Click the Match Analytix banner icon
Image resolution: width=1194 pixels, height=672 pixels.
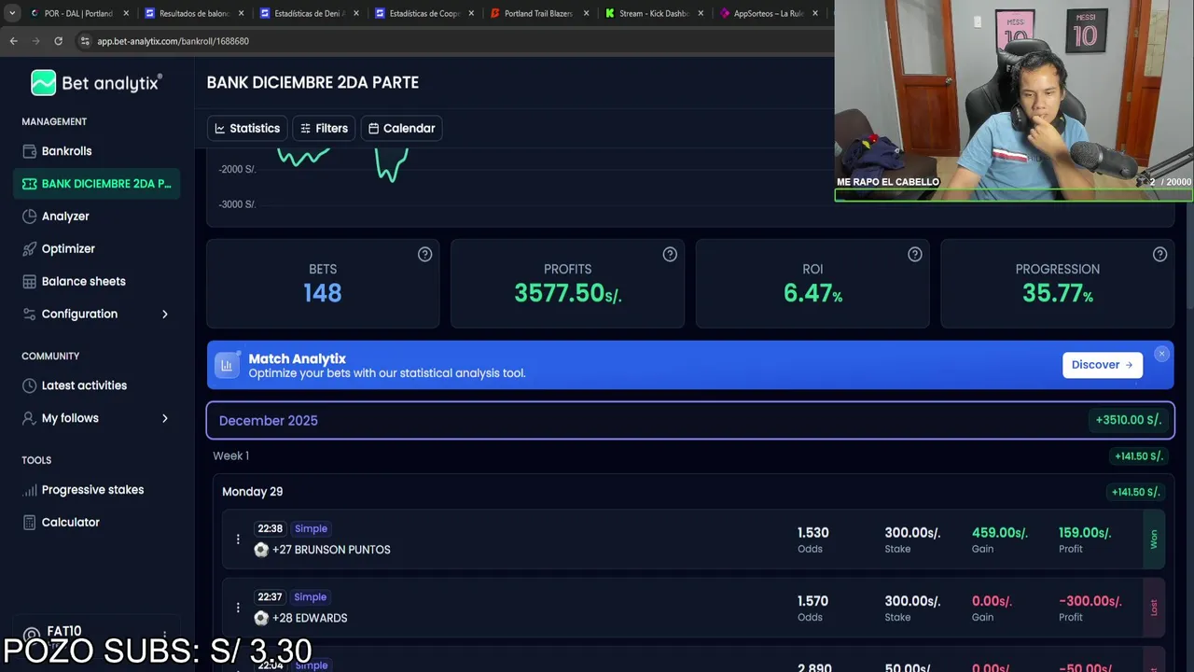[227, 365]
